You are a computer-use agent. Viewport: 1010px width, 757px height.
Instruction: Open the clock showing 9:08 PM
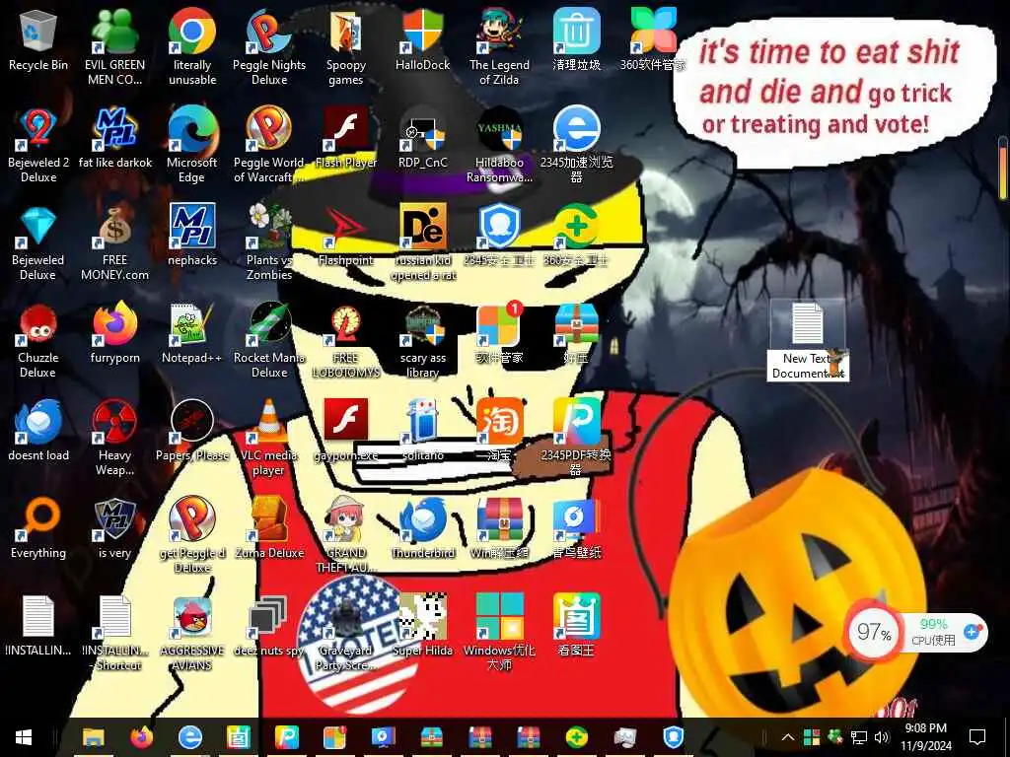click(x=925, y=737)
